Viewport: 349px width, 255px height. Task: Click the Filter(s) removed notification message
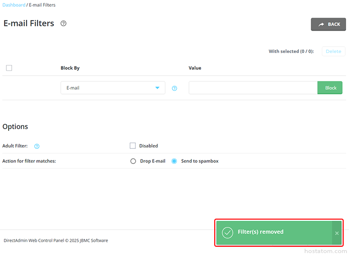(x=260, y=232)
